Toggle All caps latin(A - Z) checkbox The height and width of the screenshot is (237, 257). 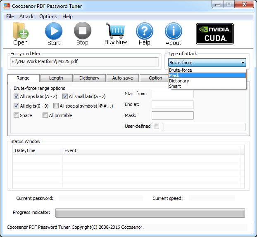pos(16,96)
